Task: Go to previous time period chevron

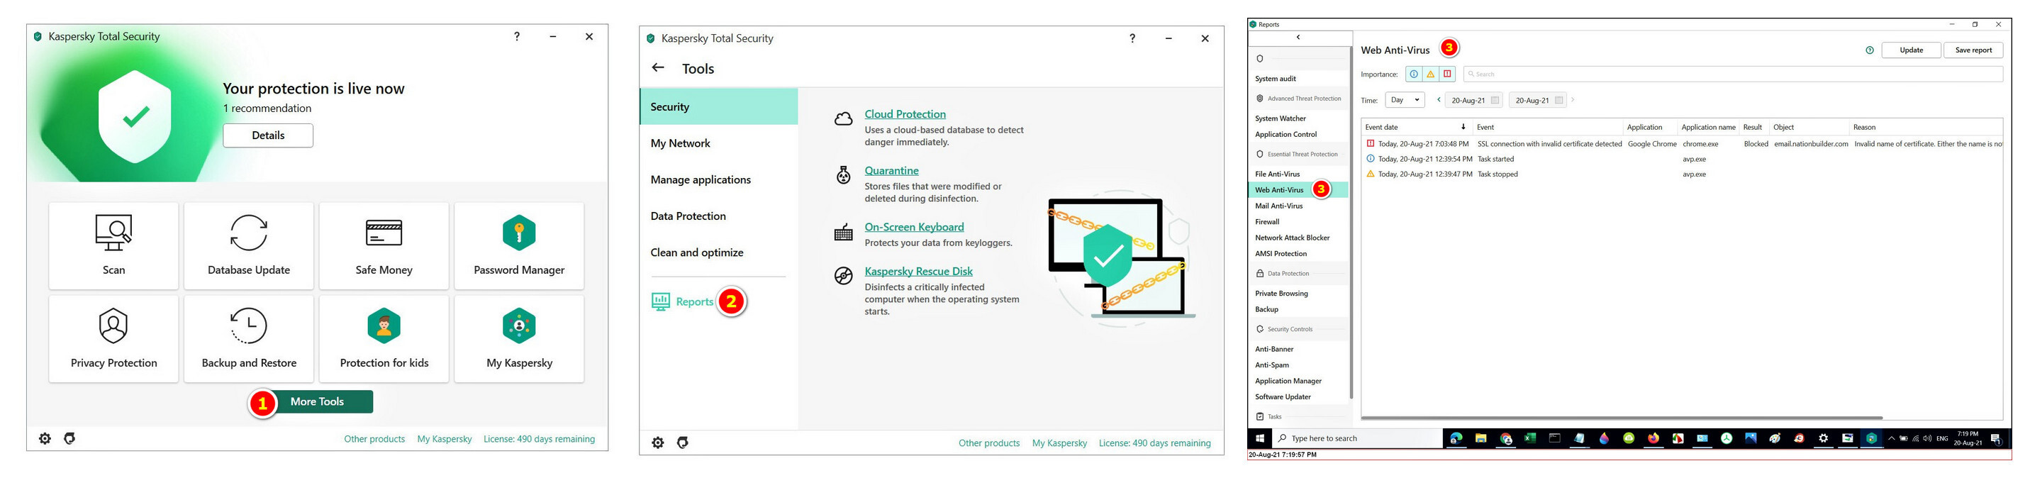Action: coord(1438,99)
